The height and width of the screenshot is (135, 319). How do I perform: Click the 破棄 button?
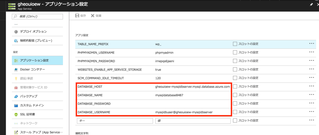pyautogui.click(x=96, y=16)
